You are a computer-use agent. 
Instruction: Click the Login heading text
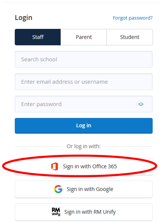[24, 18]
